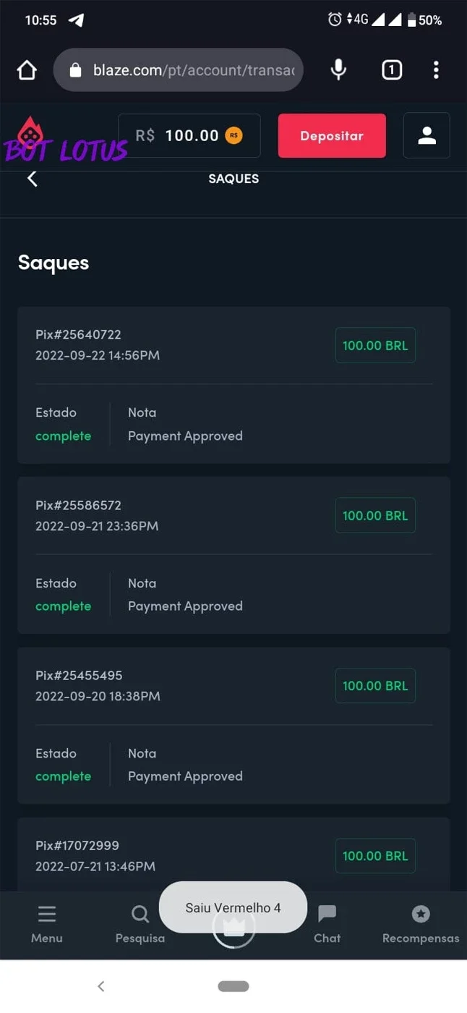Tap the Android back navigation arrow
Screen dimensions: 467x1013
pos(101,986)
